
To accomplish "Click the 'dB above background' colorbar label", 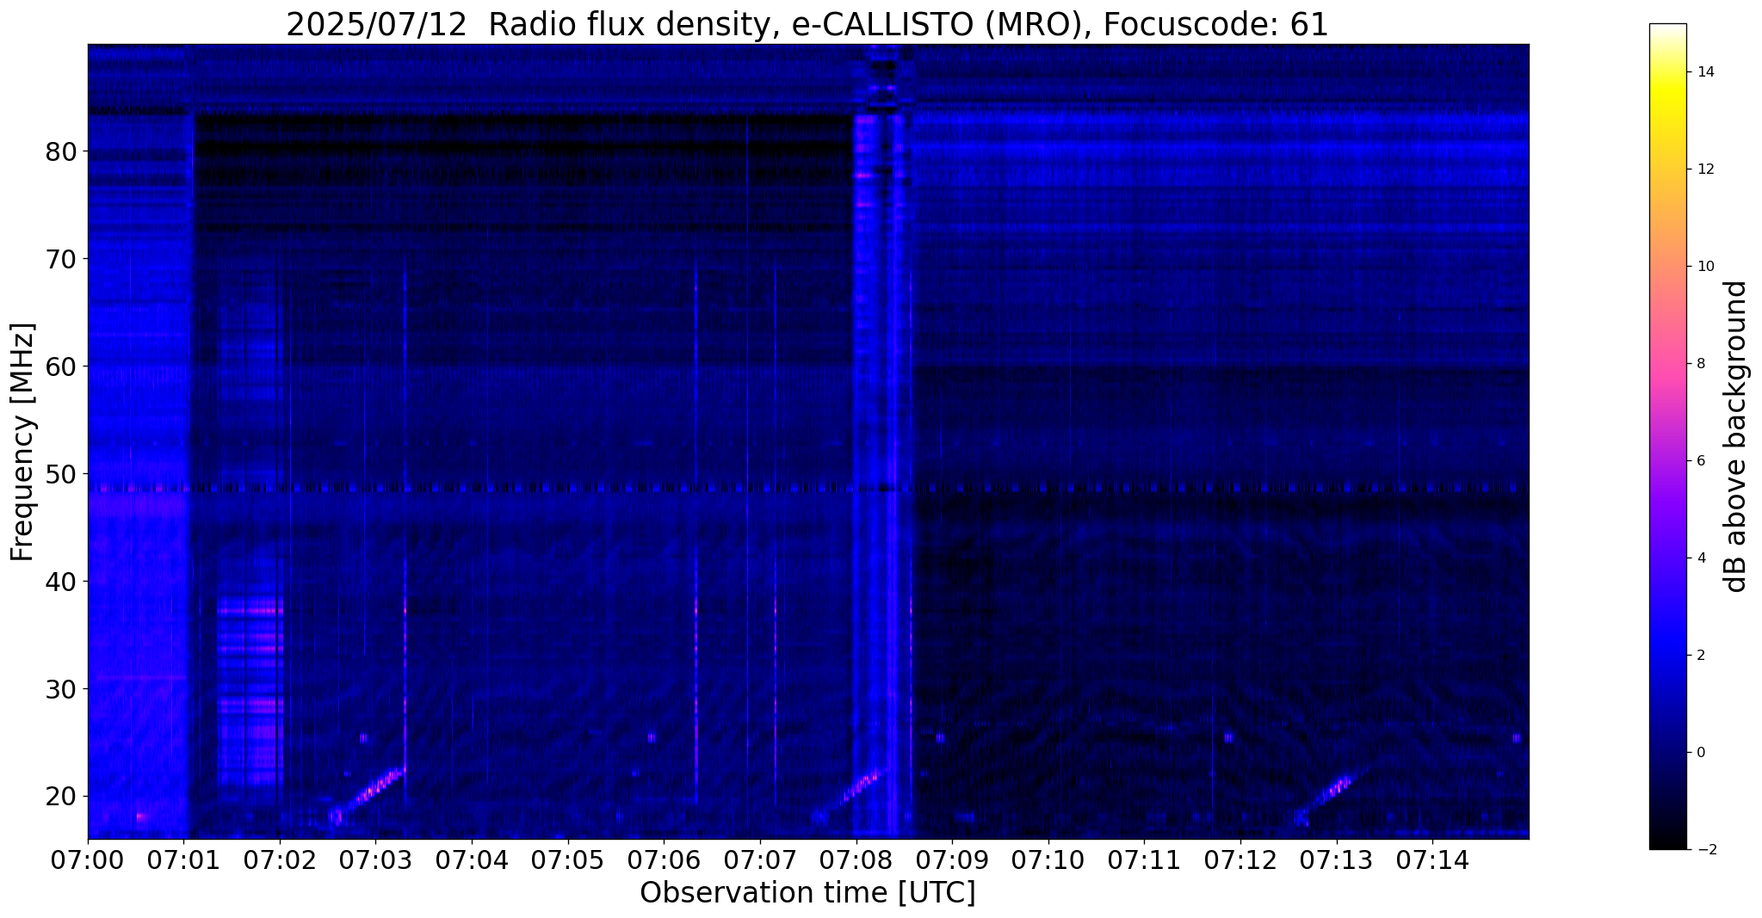I will (x=1737, y=436).
